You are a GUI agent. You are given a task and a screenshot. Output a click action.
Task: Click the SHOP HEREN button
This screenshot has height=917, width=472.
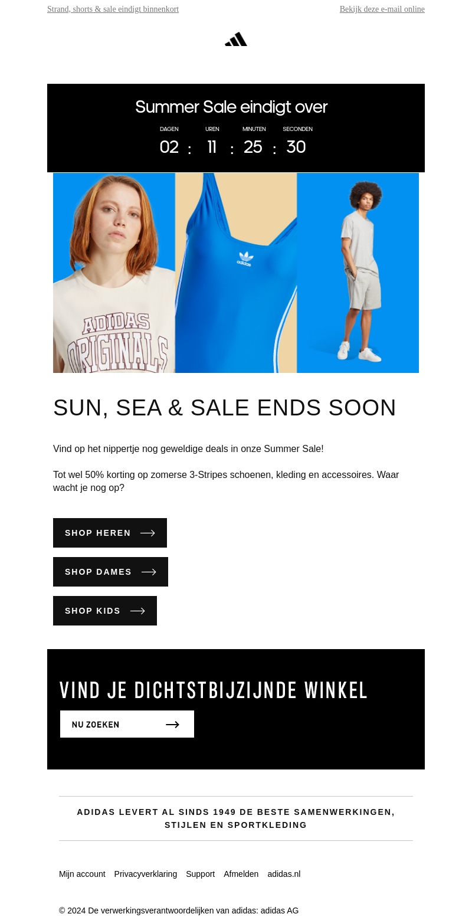[x=110, y=533]
